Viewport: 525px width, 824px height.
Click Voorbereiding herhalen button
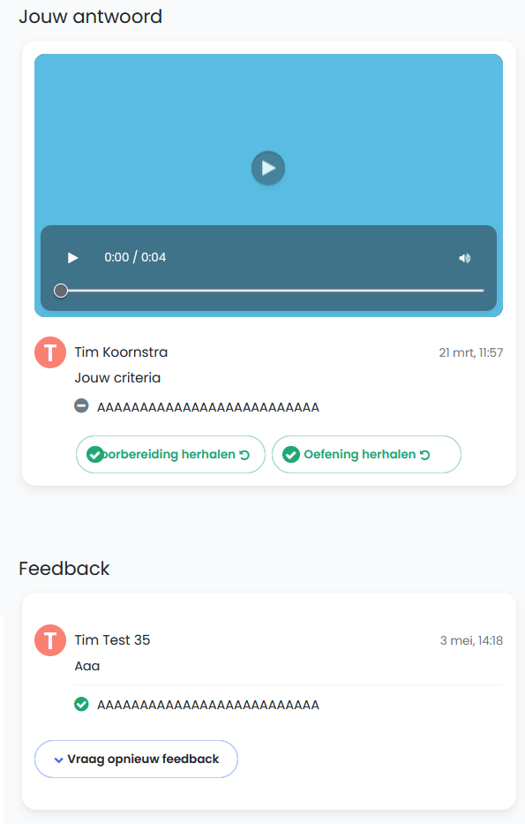pos(170,454)
